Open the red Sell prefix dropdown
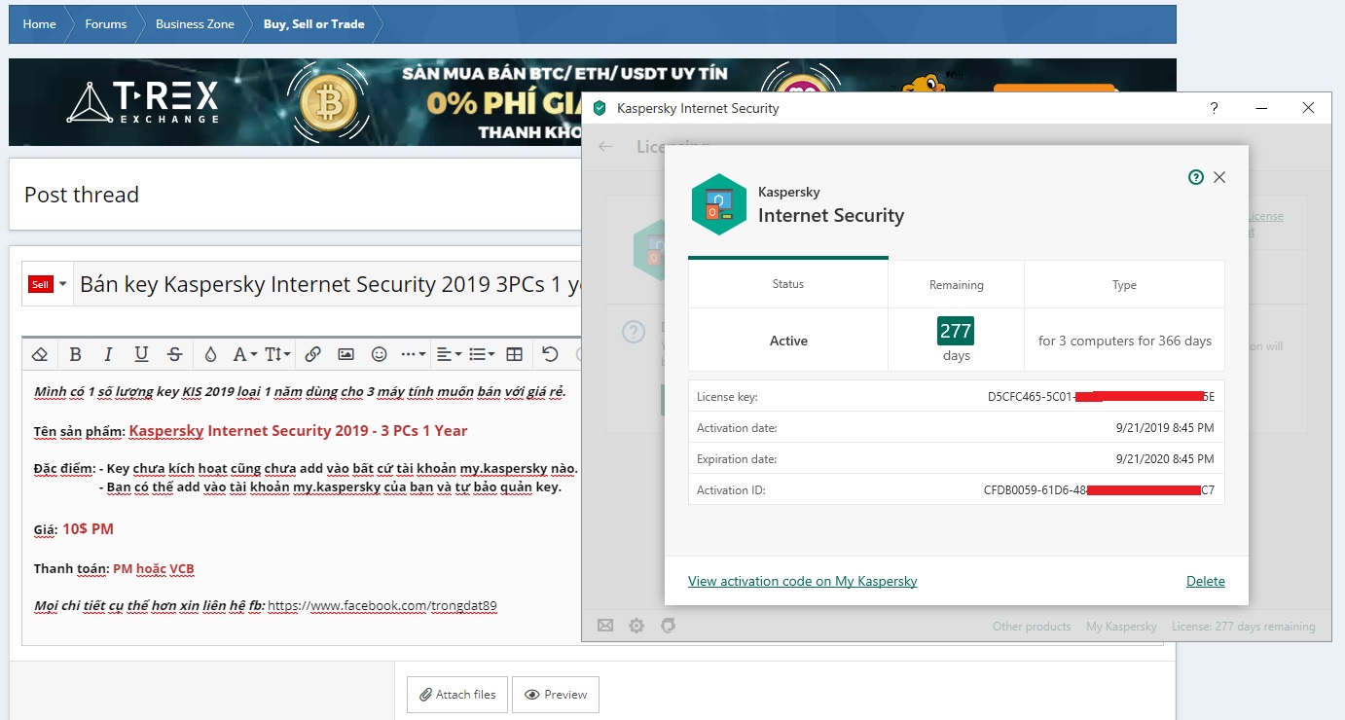Viewport: 1345px width, 720px height. pos(48,284)
